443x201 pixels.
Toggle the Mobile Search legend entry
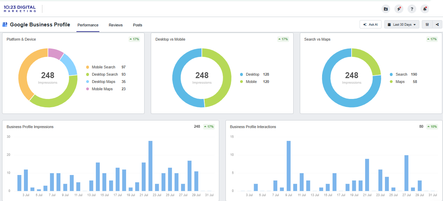pyautogui.click(x=106, y=67)
